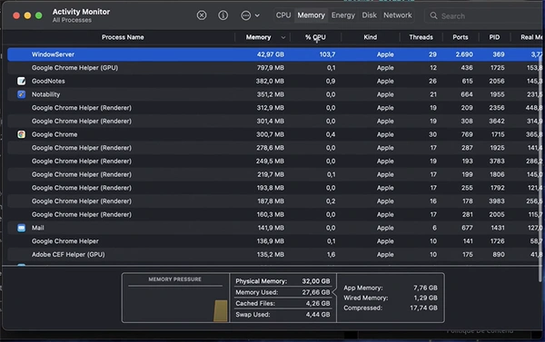Select the Renderer row with 160,3 MB
The width and height of the screenshot is (545, 342).
pos(274,215)
